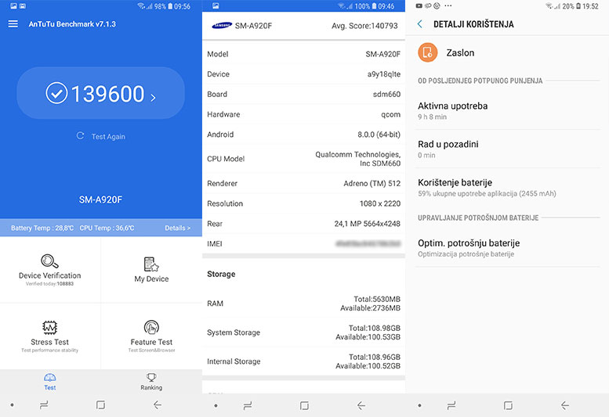Tap the 139600 score checkmark icon
609x417 pixels.
pos(56,93)
